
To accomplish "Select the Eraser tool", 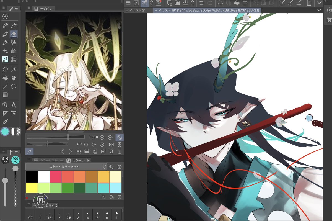I will 14,34.
